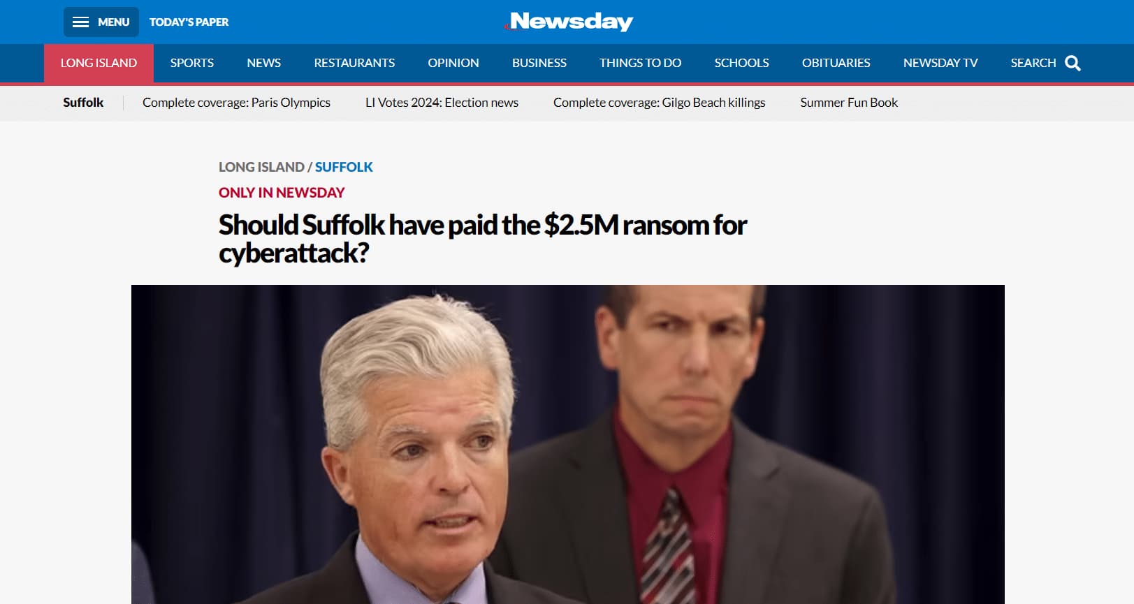1134x604 pixels.
Task: Open the Opinion section
Action: pos(453,63)
